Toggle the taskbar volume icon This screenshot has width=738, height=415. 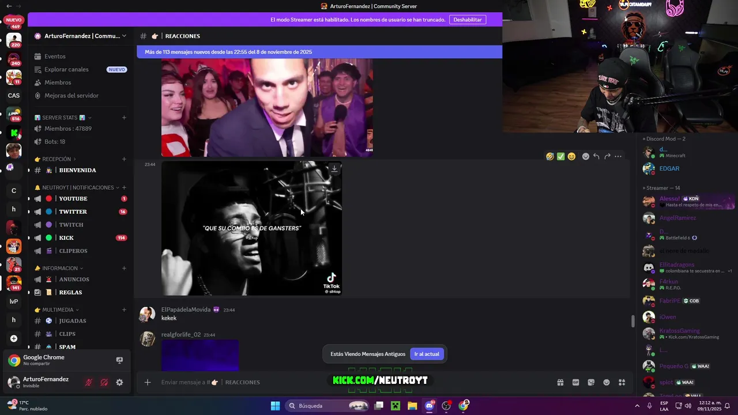pos(689,406)
